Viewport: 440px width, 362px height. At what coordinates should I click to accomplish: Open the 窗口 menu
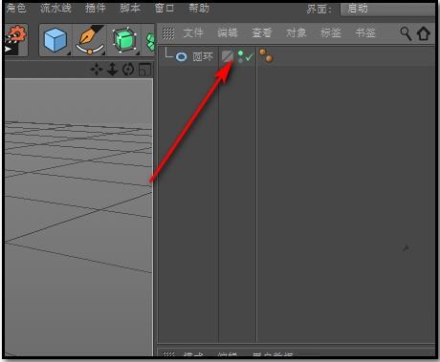click(165, 8)
